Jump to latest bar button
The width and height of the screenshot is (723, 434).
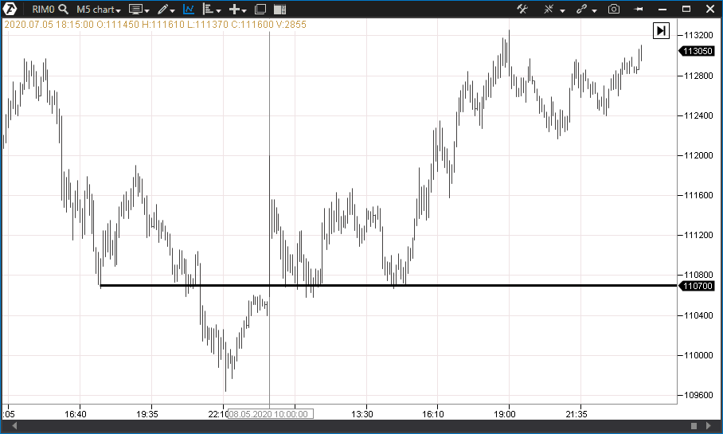[x=661, y=31]
